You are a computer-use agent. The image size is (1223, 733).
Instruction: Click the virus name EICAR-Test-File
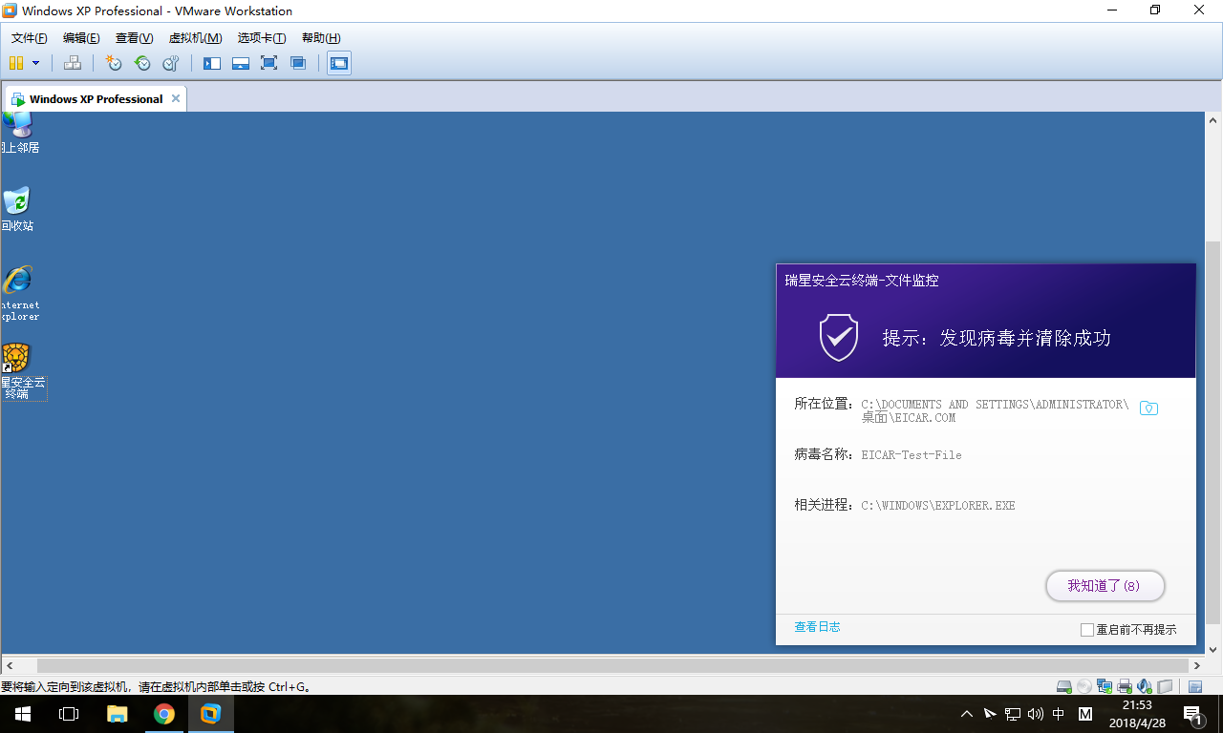[x=912, y=455]
